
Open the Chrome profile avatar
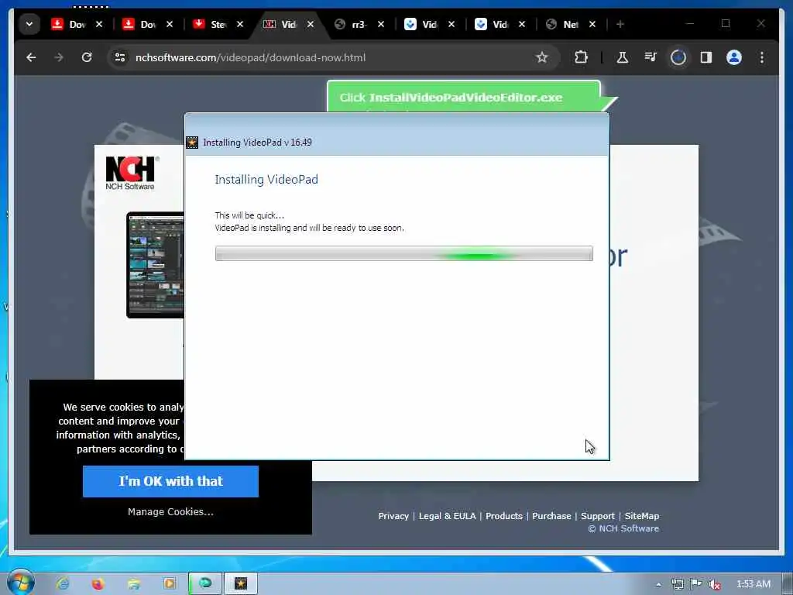[734, 57]
